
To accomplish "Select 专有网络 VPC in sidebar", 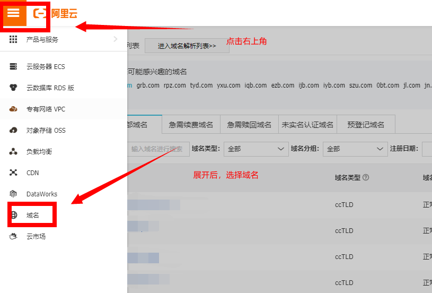I will (x=64, y=109).
